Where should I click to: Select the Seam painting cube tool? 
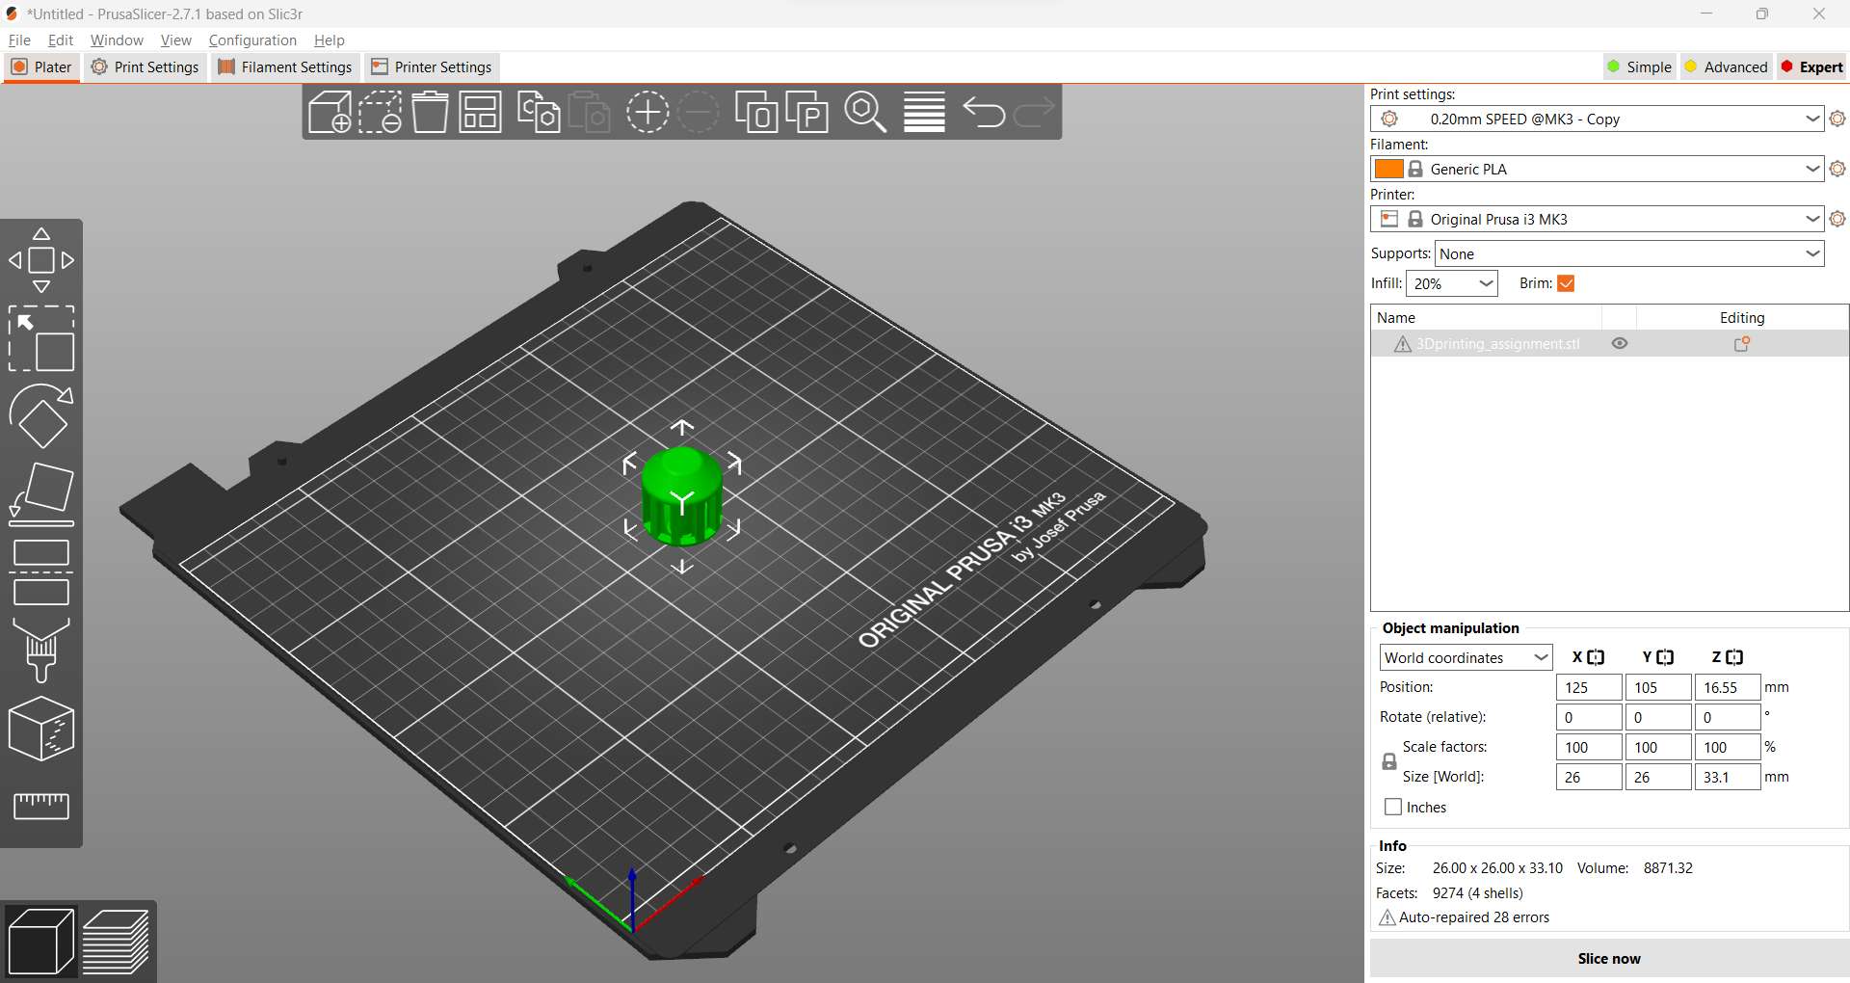pos(41,729)
